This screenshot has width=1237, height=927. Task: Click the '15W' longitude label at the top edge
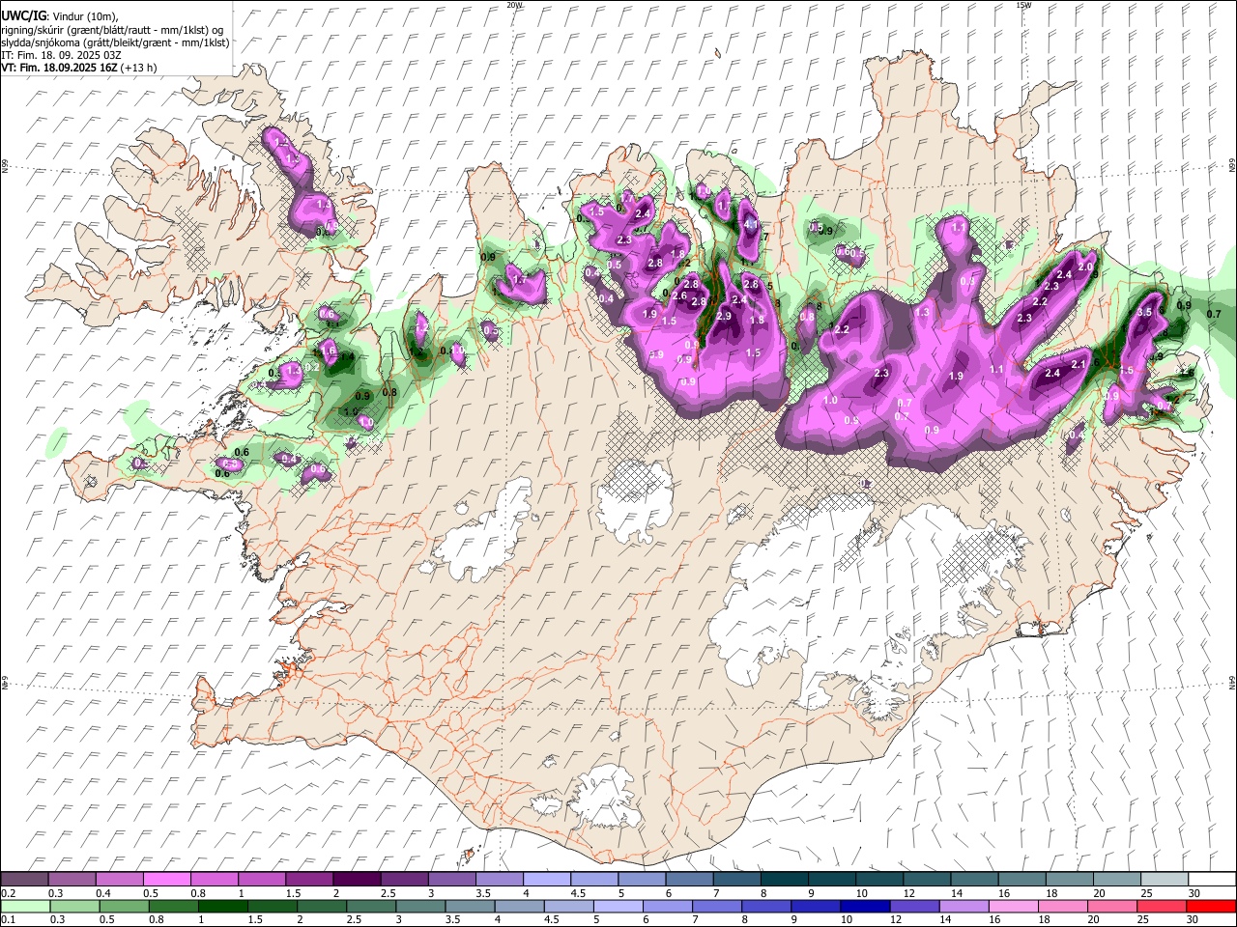[x=1022, y=5]
